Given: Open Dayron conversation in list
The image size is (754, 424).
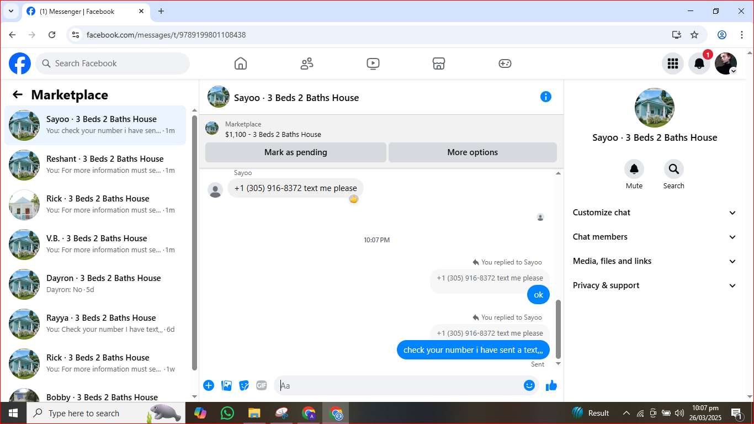Looking at the screenshot, I should [x=95, y=284].
